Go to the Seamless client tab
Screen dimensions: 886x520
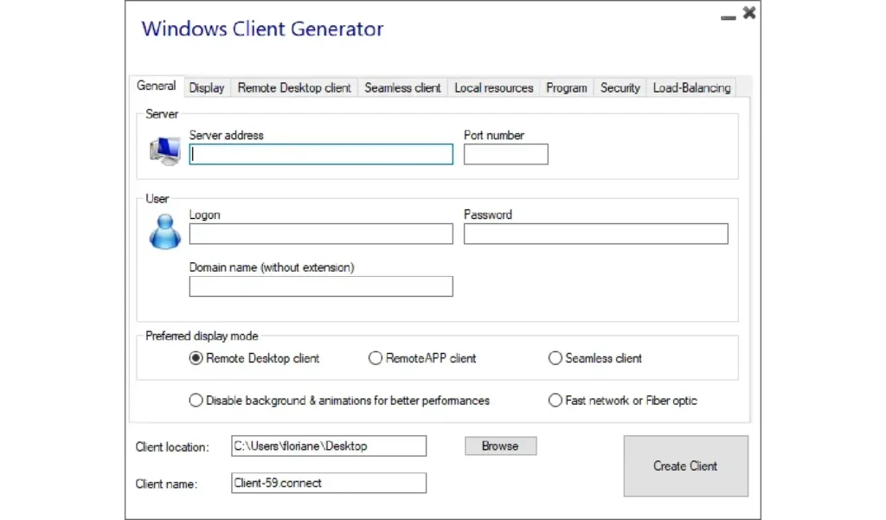pyautogui.click(x=402, y=87)
